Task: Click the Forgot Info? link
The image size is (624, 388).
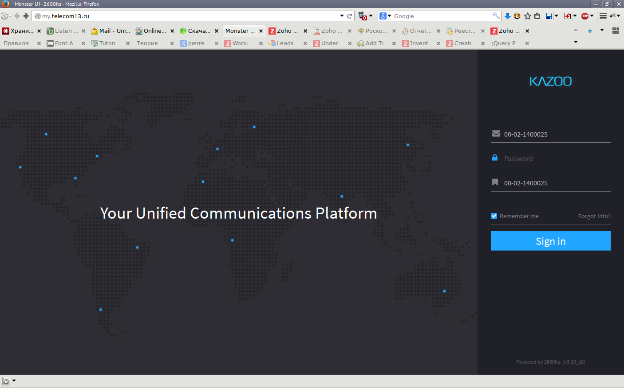Action: tap(594, 216)
